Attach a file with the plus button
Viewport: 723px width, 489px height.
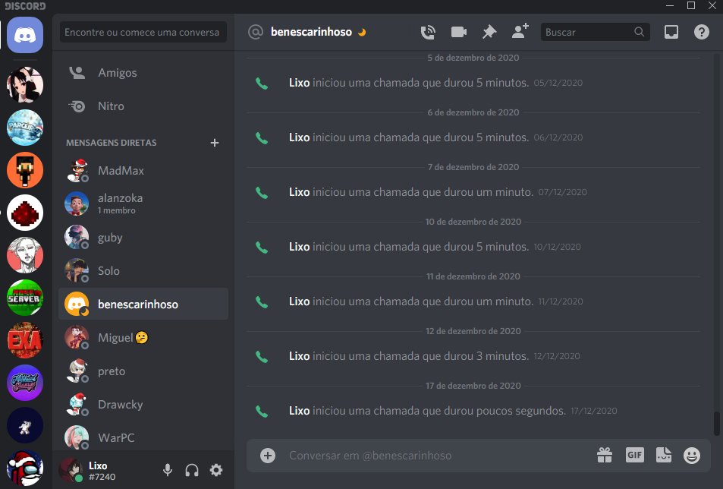(268, 456)
